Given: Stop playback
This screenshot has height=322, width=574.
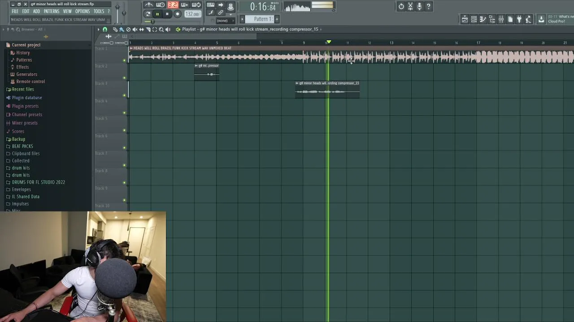Looking at the screenshot, I should click(x=167, y=14).
